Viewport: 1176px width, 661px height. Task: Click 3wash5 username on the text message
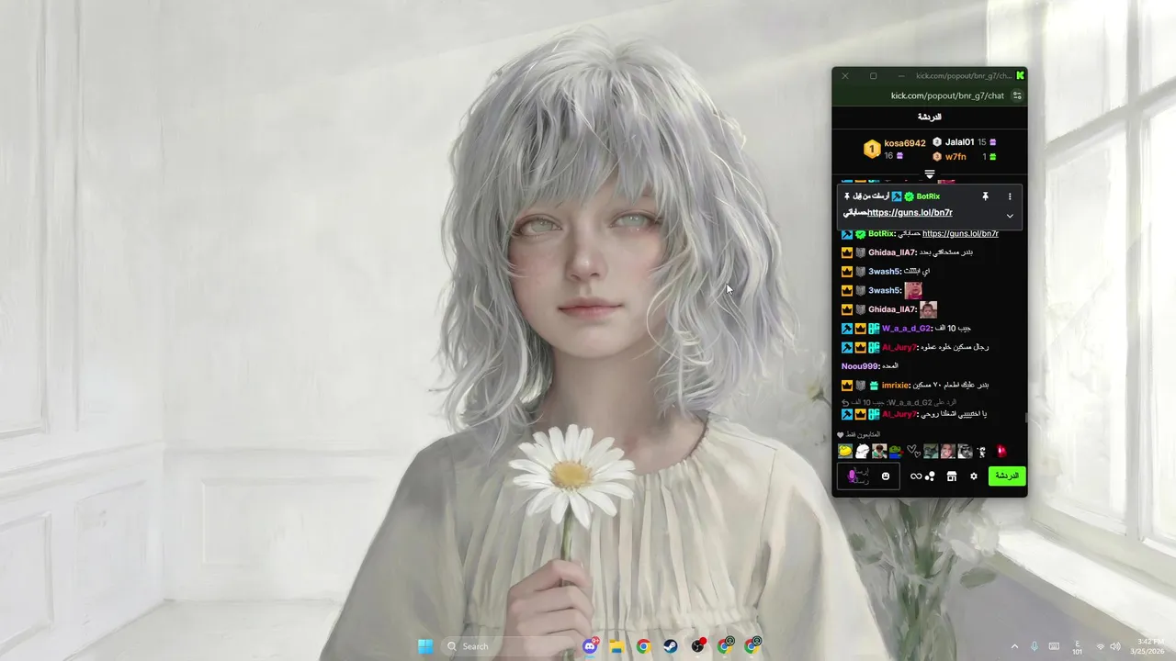[884, 272]
